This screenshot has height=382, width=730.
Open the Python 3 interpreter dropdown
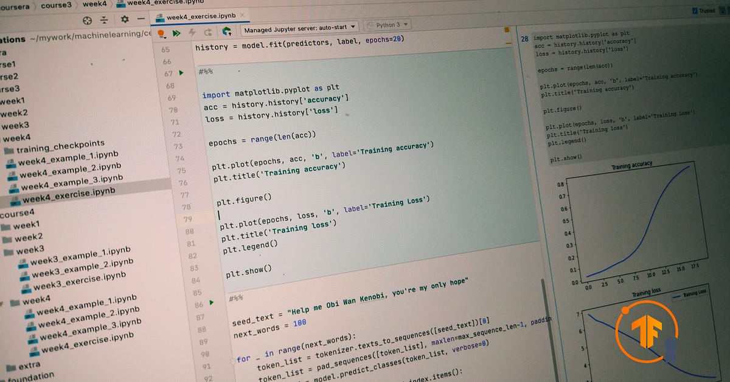(x=387, y=25)
